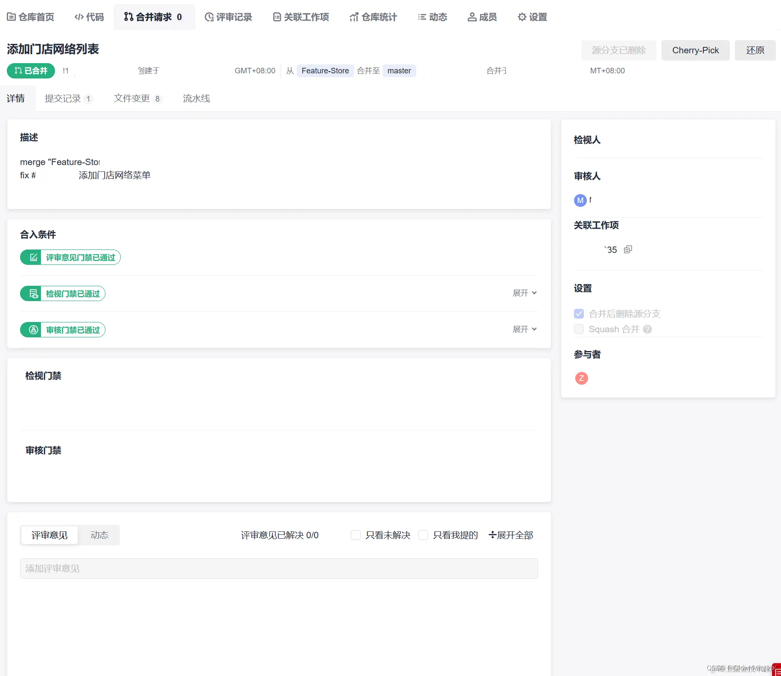Select the 合并请求 merge requests tab

tap(154, 17)
